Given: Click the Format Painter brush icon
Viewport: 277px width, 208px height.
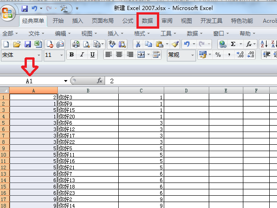Looking at the screenshot, I should (175, 44).
